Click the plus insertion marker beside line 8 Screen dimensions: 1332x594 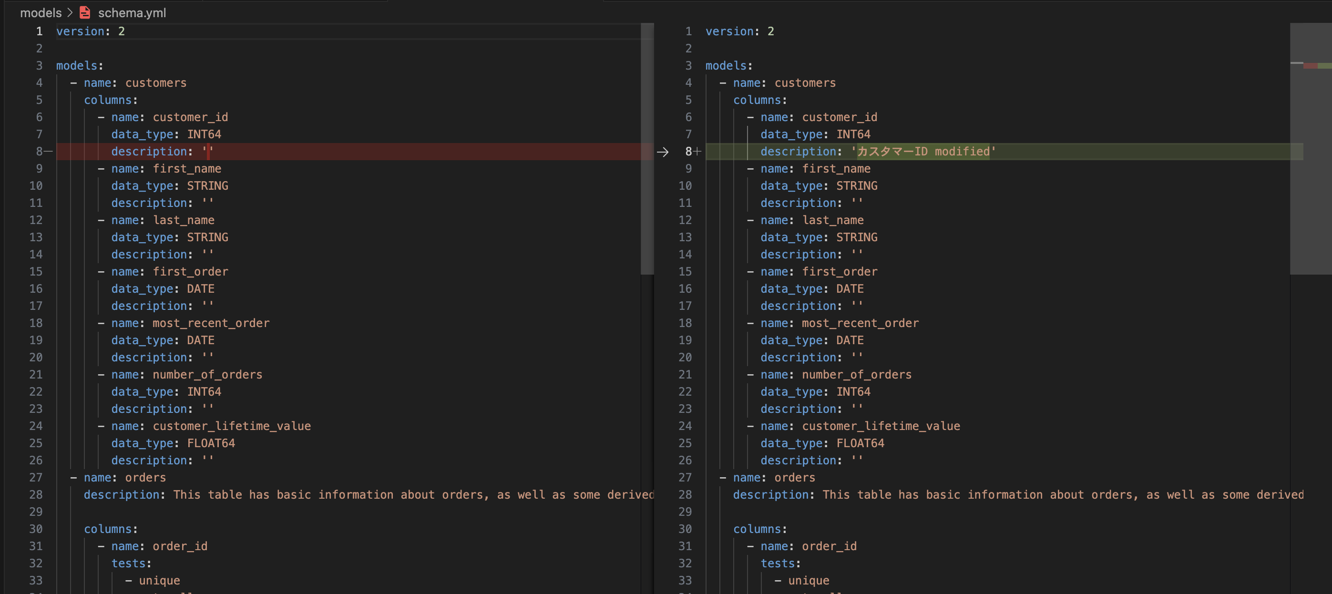click(697, 152)
